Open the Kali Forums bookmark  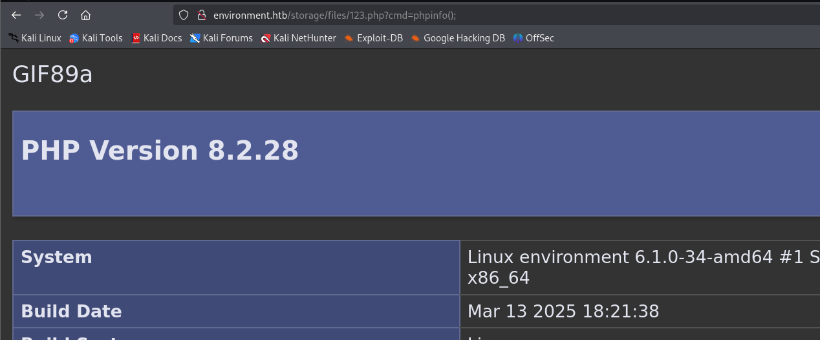pos(221,38)
